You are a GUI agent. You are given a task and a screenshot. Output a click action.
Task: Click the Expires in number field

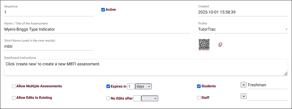tap(131, 86)
